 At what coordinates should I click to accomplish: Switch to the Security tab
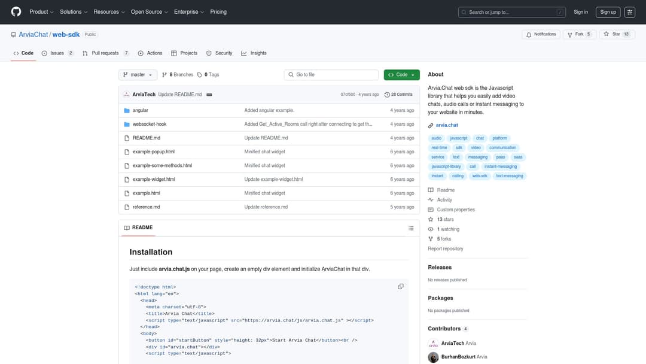tap(219, 53)
